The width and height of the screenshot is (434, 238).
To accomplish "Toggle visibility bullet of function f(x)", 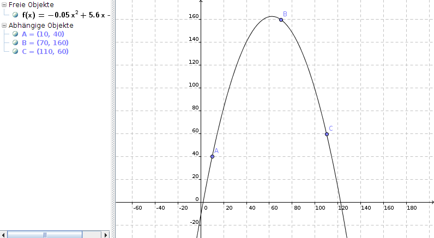I will 15,15.
